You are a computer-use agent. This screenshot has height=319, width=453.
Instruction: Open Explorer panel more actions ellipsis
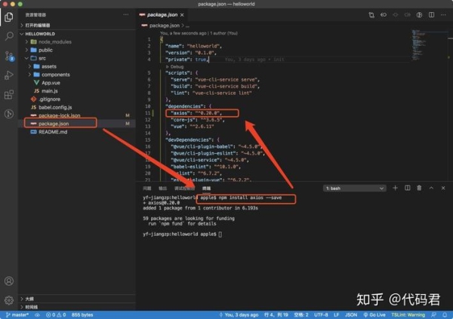126,15
